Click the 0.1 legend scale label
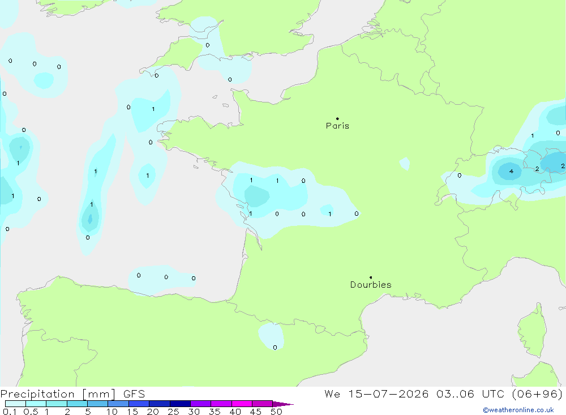566x415 pixels. point(10,412)
